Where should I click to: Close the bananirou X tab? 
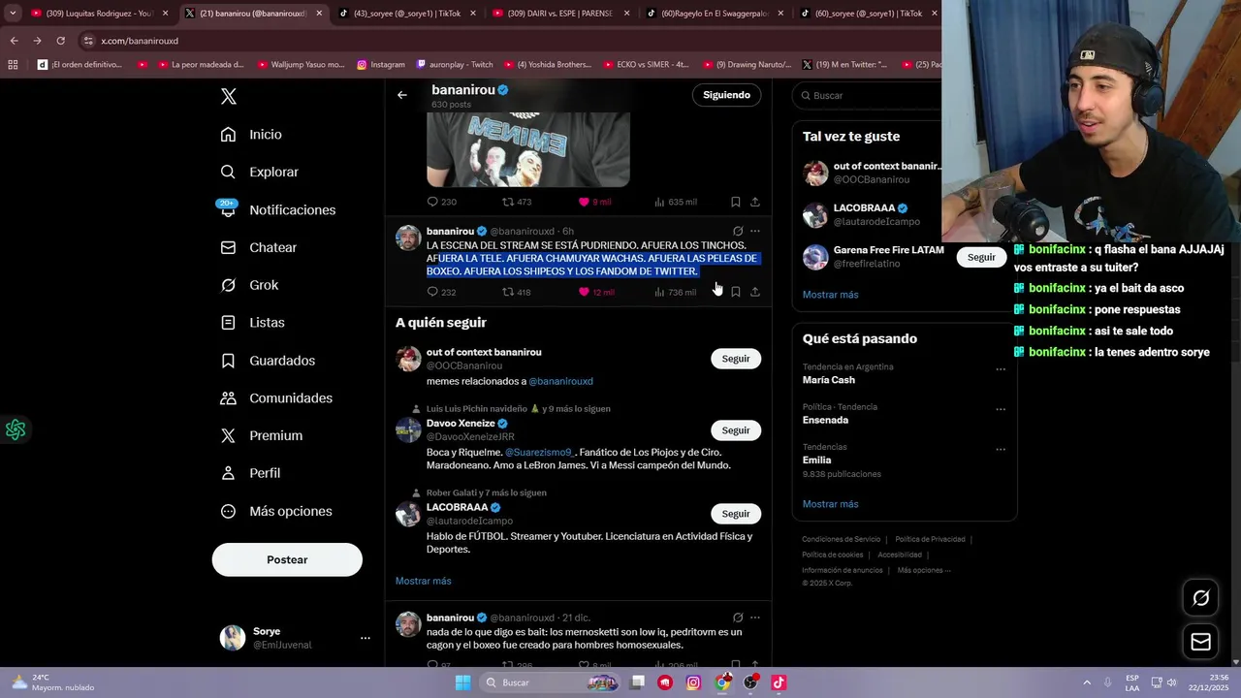tap(319, 14)
